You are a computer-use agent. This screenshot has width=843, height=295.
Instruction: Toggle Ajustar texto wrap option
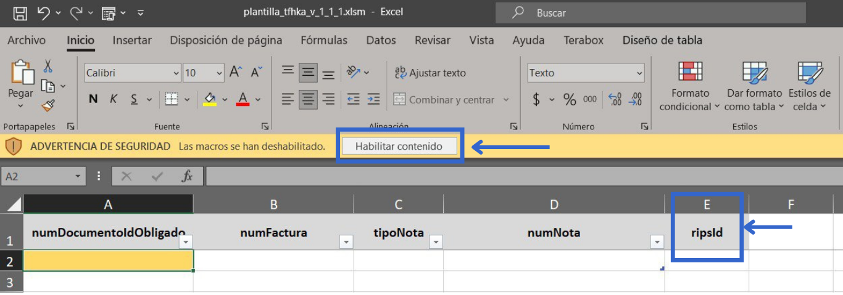(x=430, y=73)
